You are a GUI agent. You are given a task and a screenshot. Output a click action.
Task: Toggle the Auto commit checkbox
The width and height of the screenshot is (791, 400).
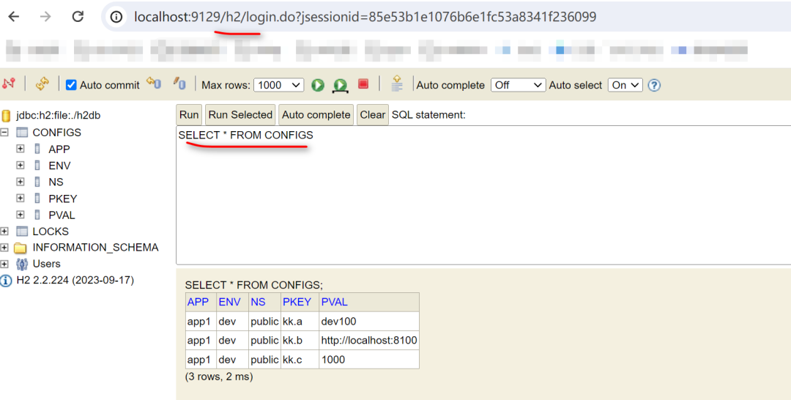coord(71,85)
